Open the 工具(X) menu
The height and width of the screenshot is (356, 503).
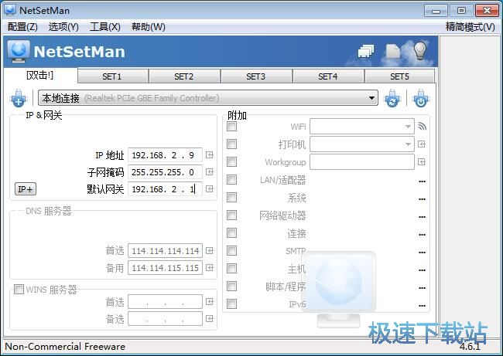point(105,27)
